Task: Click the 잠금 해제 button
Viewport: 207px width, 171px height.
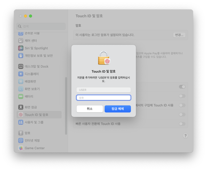Action: point(118,109)
